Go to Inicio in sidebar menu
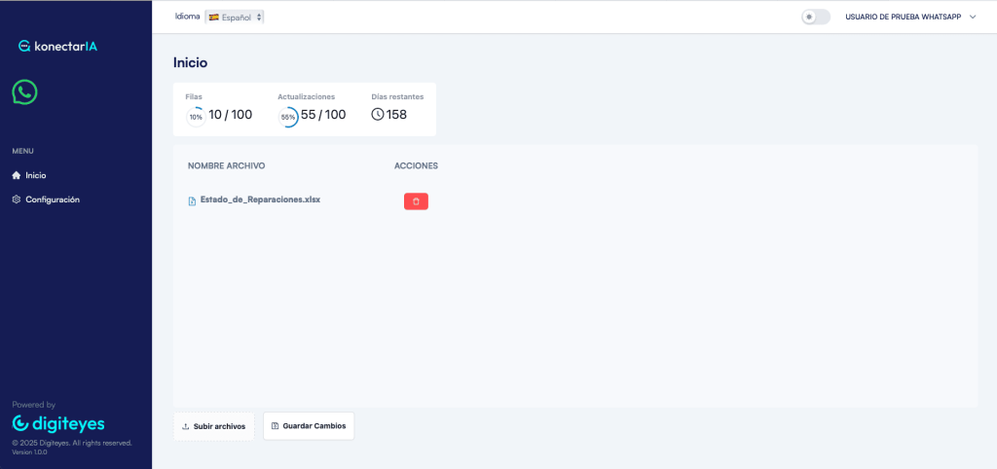Image resolution: width=997 pixels, height=469 pixels. [x=36, y=175]
